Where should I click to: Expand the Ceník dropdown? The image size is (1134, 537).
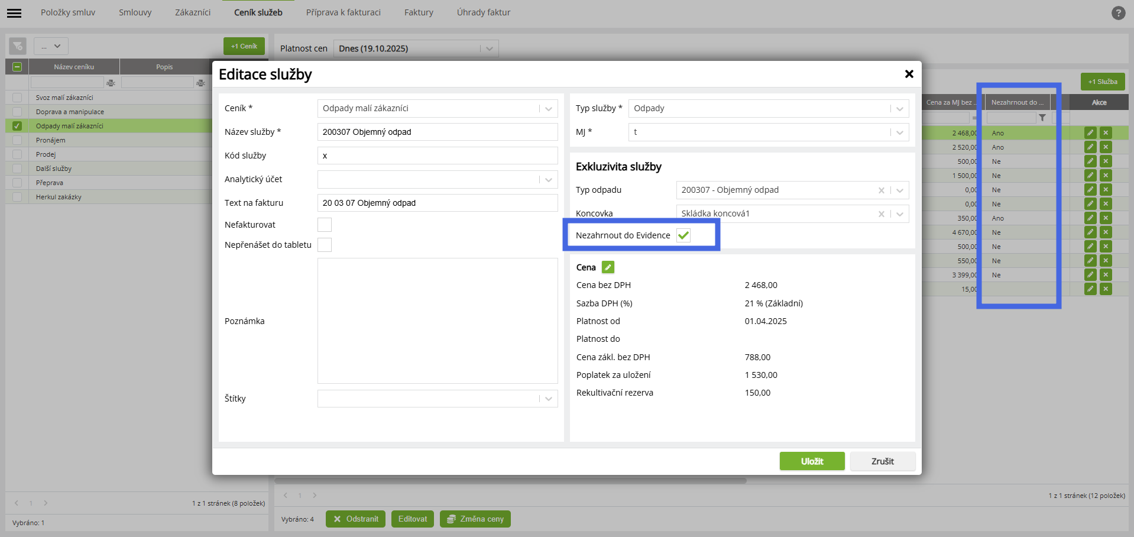click(x=548, y=109)
